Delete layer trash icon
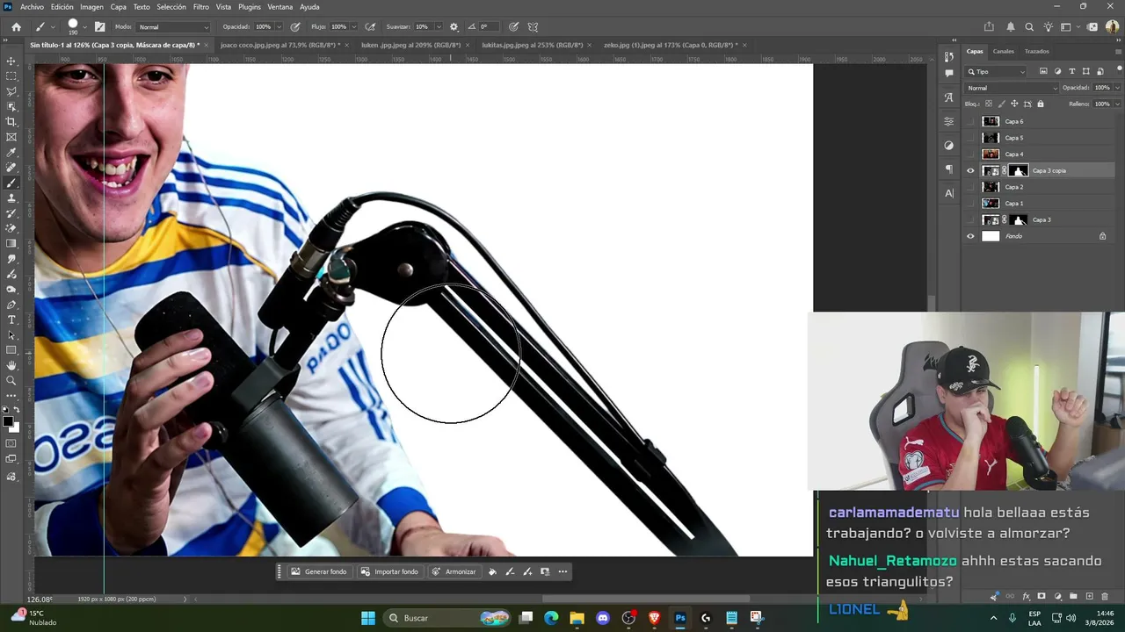The width and height of the screenshot is (1125, 632). 1105,596
